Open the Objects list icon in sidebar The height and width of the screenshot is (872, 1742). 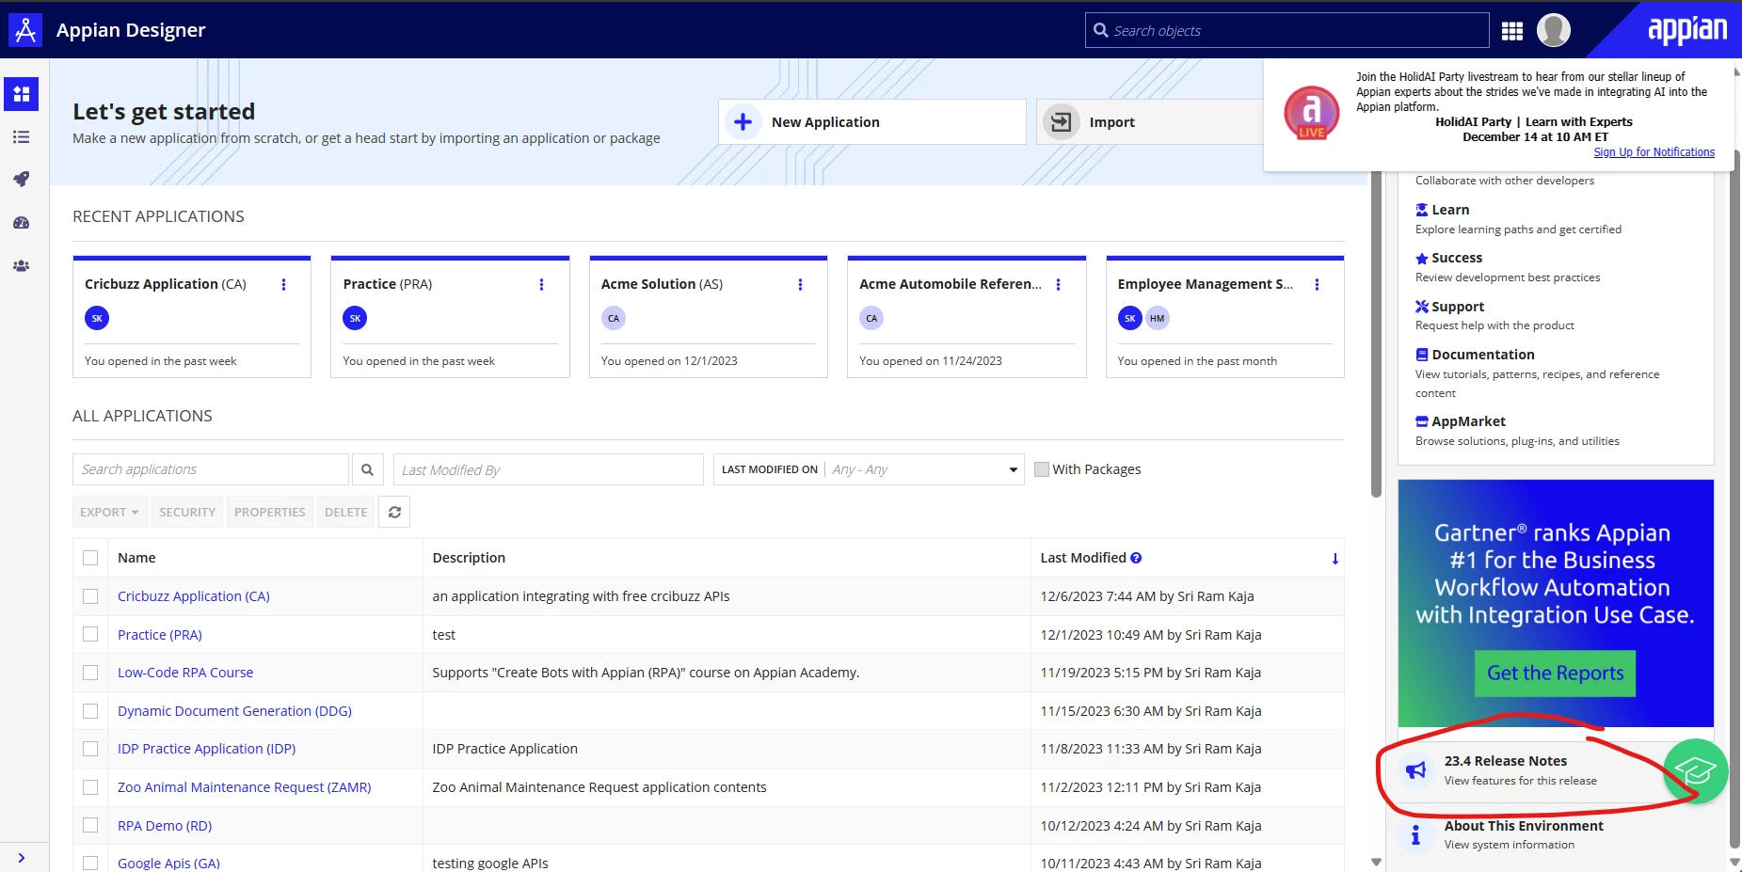(x=22, y=137)
